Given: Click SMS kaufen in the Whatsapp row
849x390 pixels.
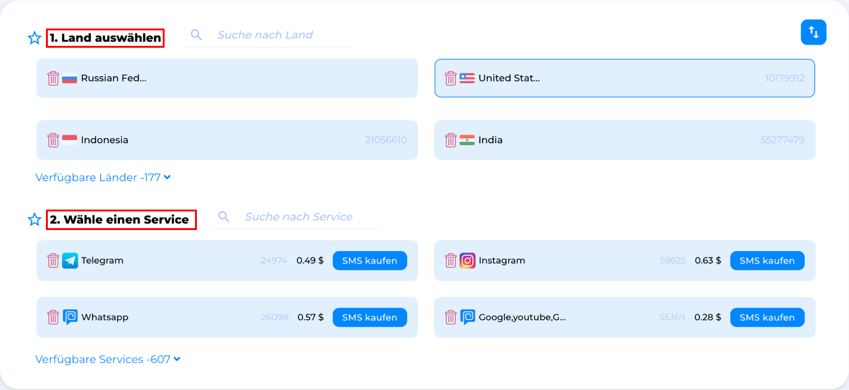Looking at the screenshot, I should pyautogui.click(x=370, y=317).
